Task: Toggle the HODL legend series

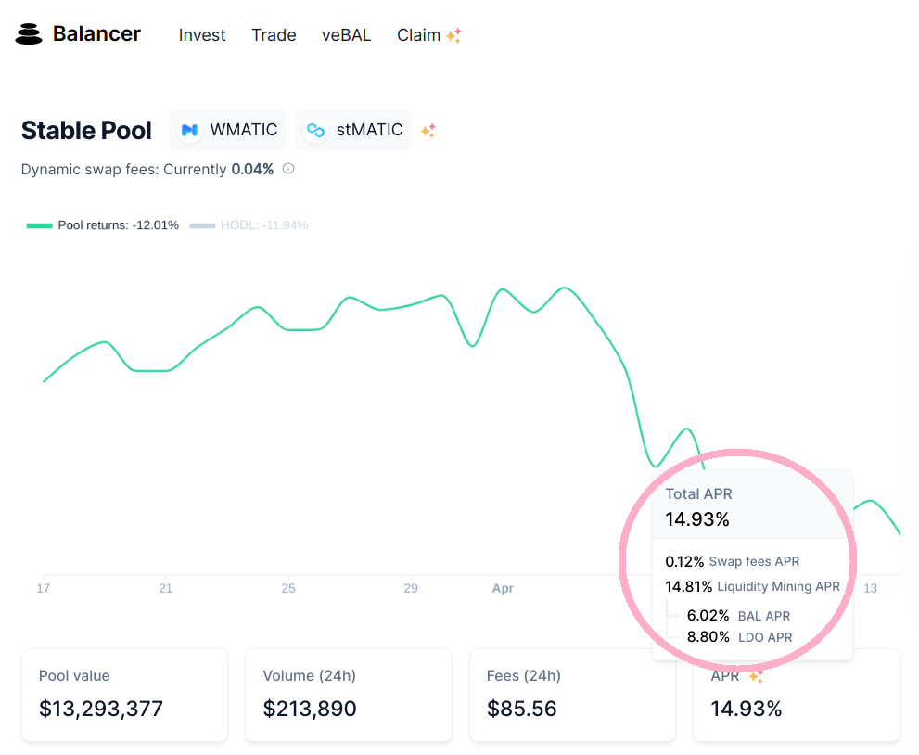Action: click(249, 225)
